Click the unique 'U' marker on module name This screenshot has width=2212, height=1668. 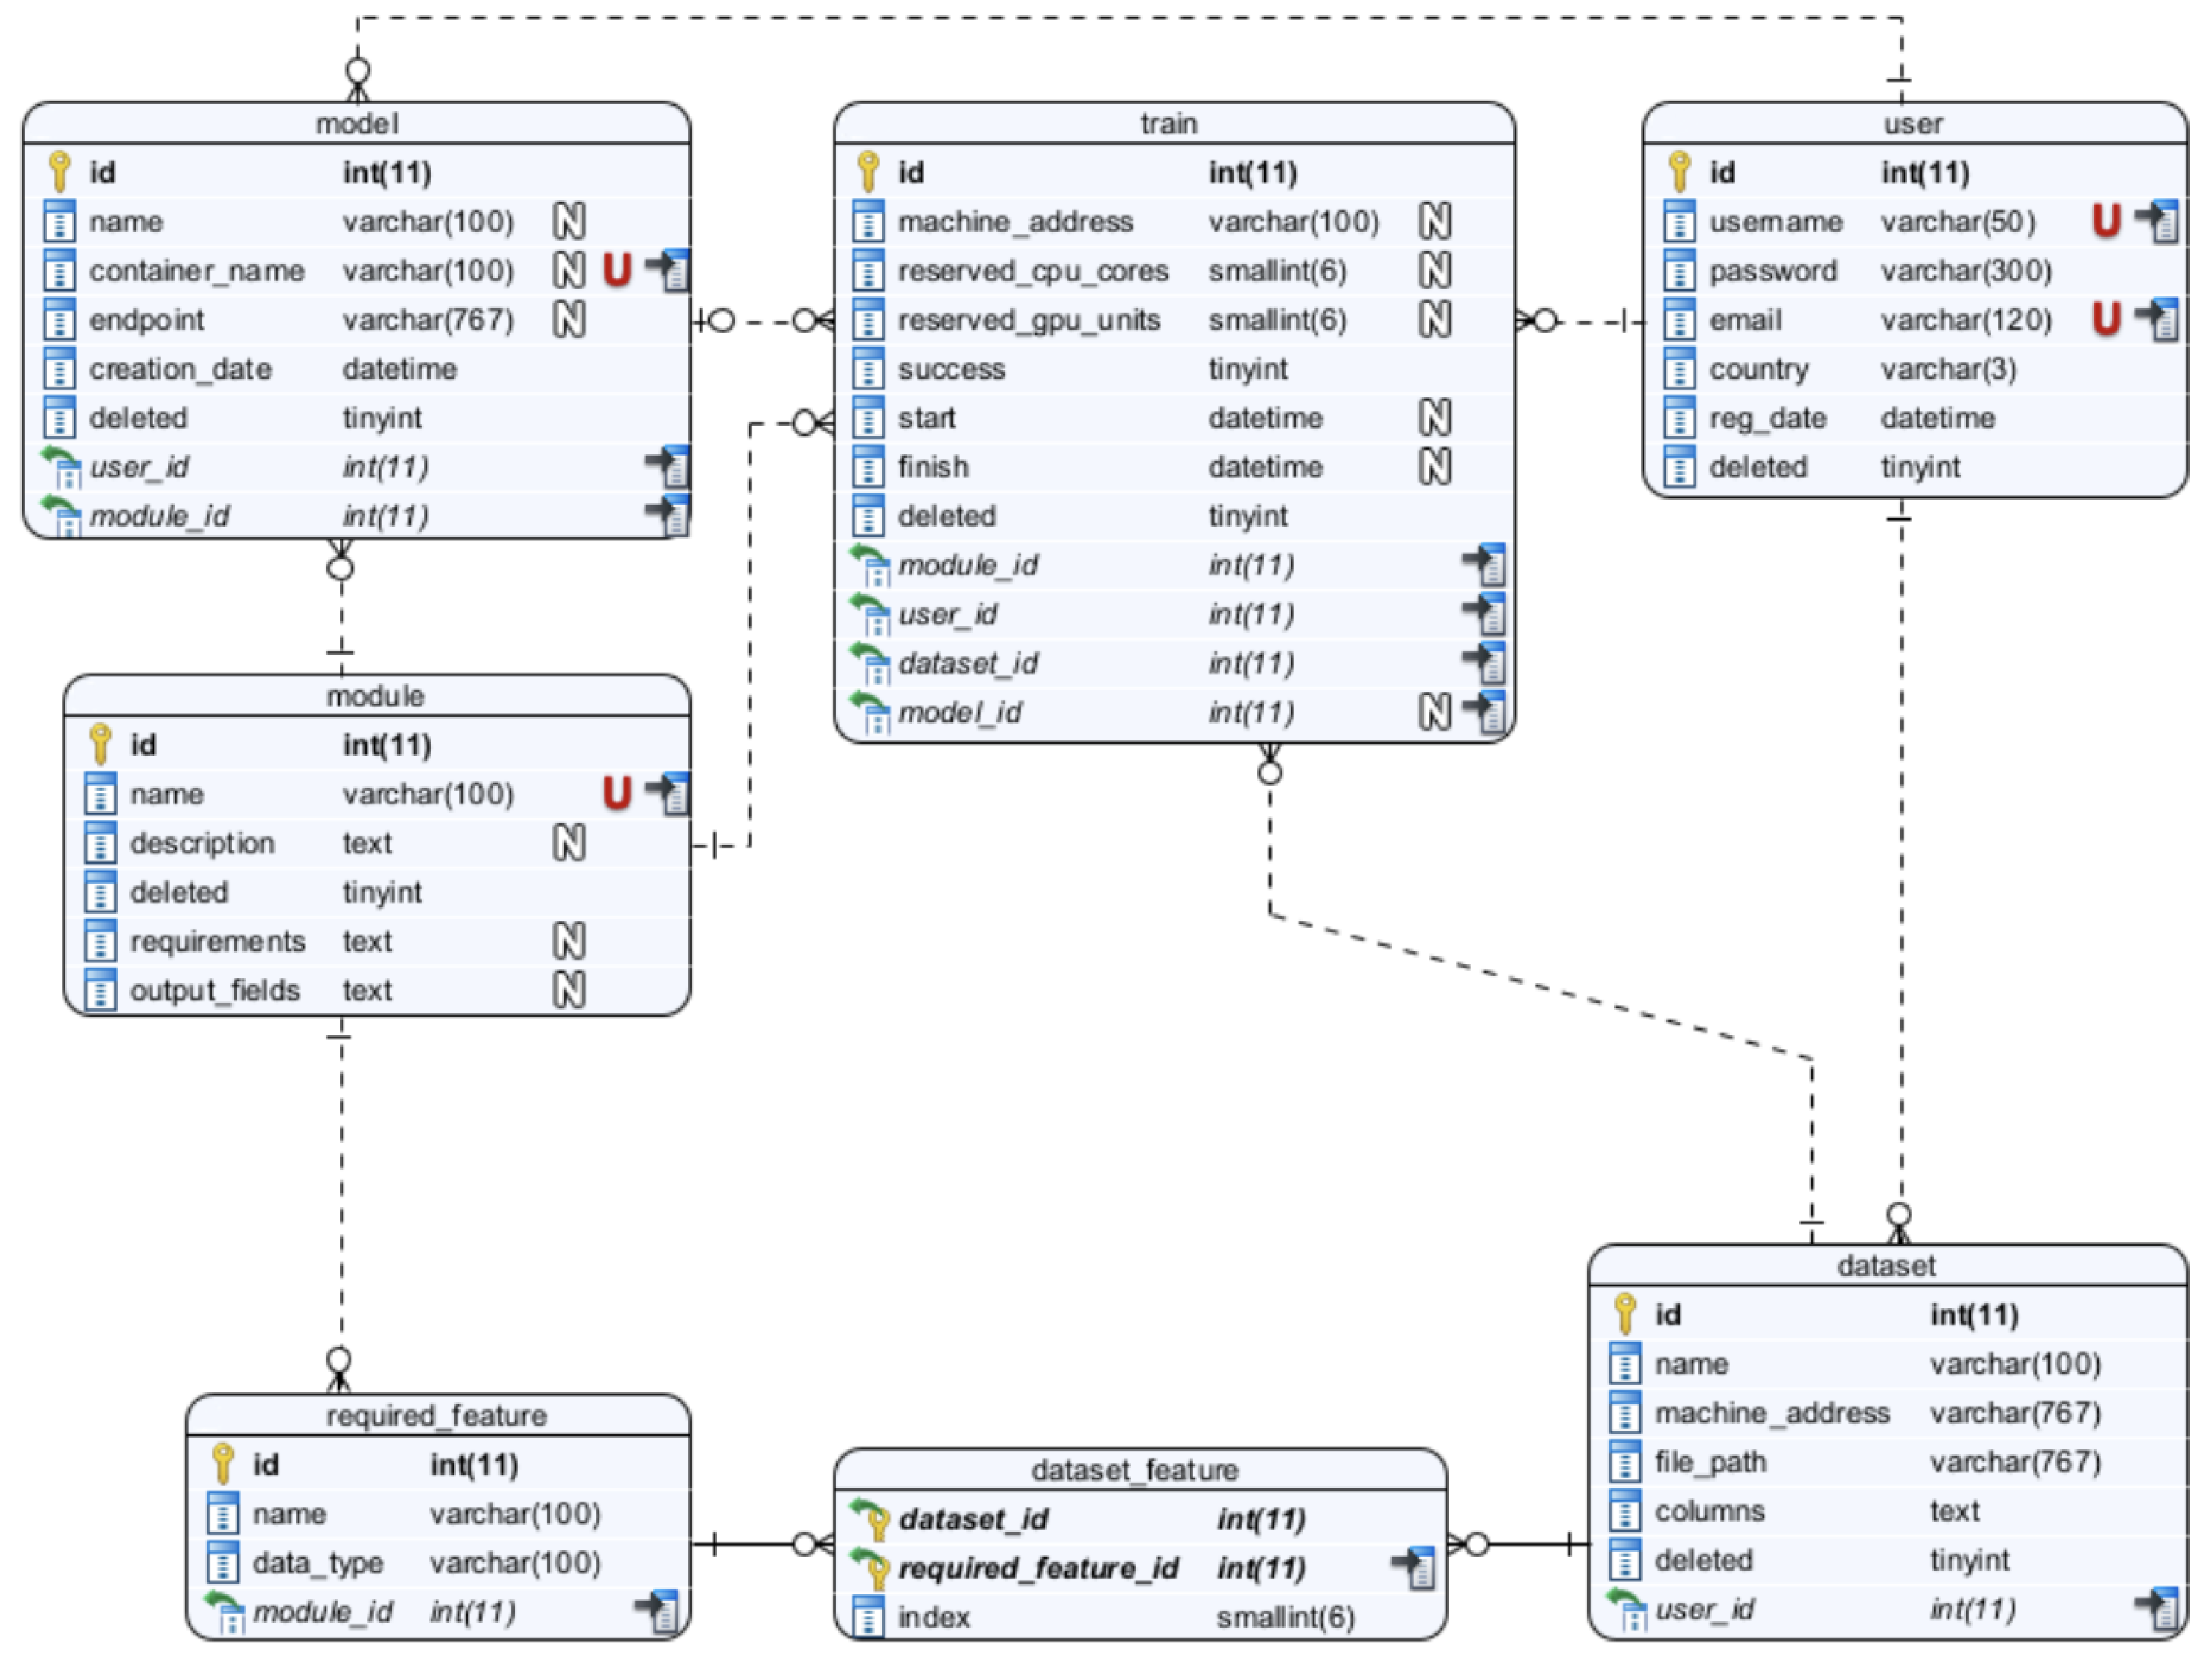(x=618, y=793)
